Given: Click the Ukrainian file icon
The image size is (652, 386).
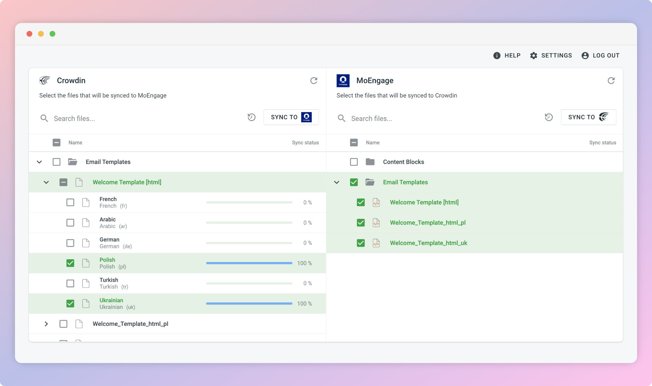Looking at the screenshot, I should pos(86,303).
